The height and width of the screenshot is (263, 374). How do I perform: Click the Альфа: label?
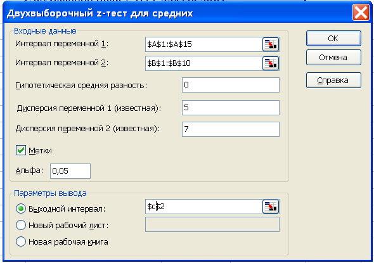point(29,170)
